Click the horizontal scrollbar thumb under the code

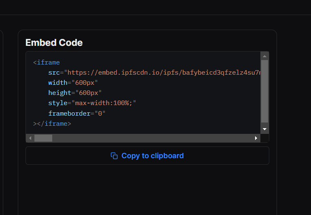point(43,138)
